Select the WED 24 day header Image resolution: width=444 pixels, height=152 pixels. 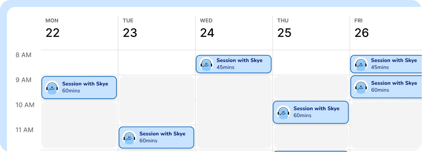(207, 29)
